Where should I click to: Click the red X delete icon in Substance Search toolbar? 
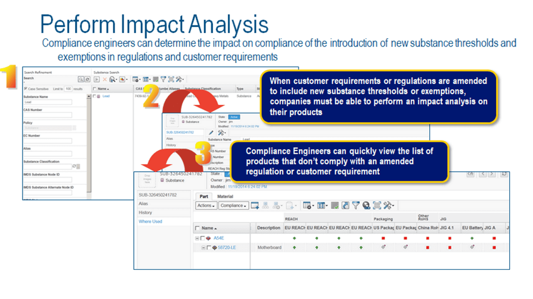105,79
